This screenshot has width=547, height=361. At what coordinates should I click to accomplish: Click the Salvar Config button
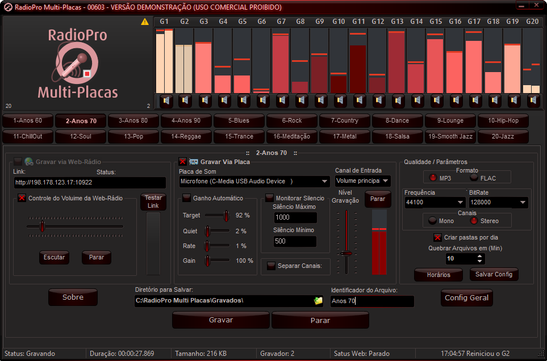point(494,275)
